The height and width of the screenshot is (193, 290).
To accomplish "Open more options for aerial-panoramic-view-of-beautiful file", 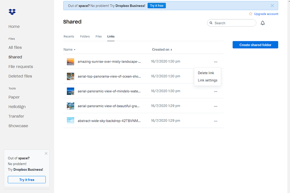I will pos(215,106).
